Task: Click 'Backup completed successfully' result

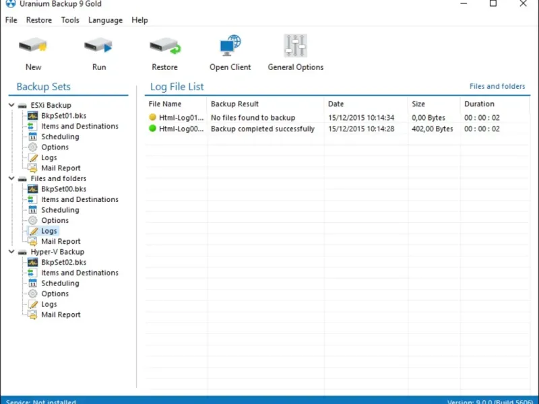Action: (263, 129)
